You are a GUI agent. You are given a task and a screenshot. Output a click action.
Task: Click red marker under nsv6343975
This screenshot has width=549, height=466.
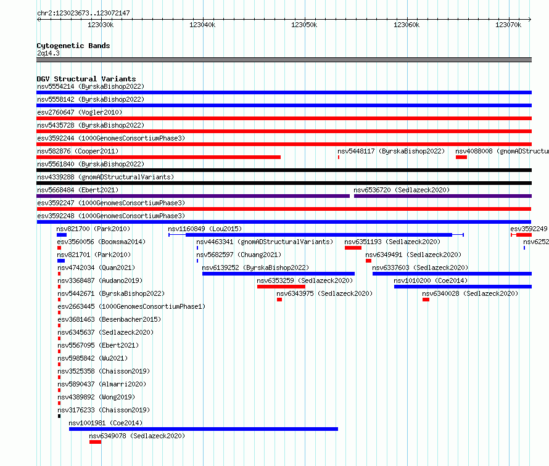[x=279, y=300]
